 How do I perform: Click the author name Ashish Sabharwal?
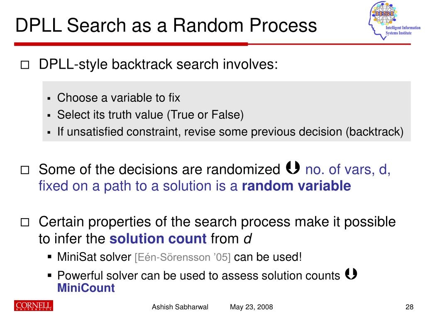(x=180, y=307)
